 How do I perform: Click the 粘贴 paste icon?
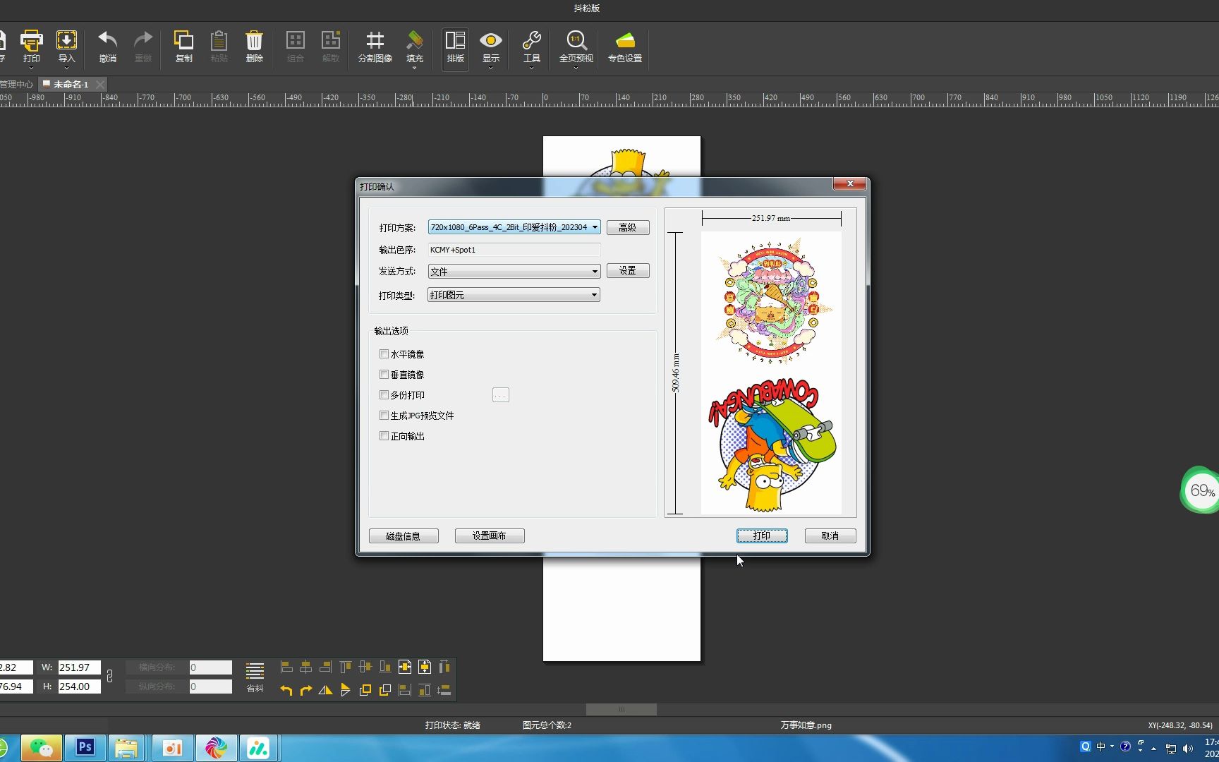[x=219, y=40]
